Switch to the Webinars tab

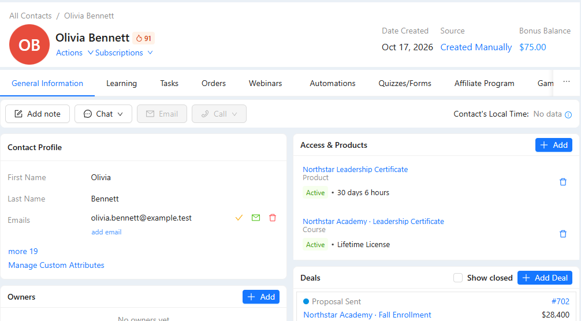point(265,83)
